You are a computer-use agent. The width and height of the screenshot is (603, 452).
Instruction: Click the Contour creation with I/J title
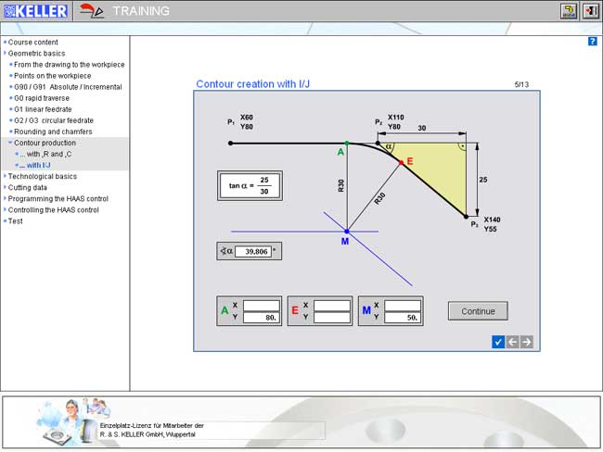point(252,84)
